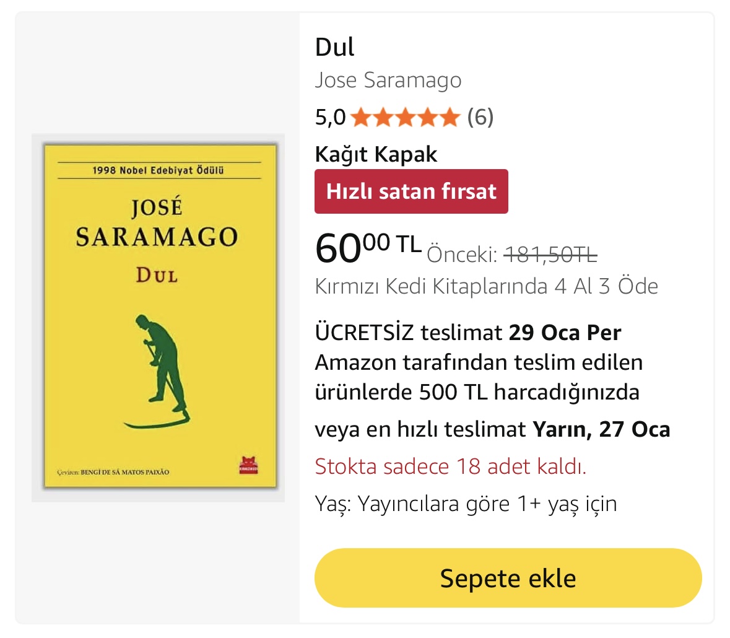The width and height of the screenshot is (730, 638).
Task: Open the Dul book cover thumbnail
Action: (x=159, y=318)
